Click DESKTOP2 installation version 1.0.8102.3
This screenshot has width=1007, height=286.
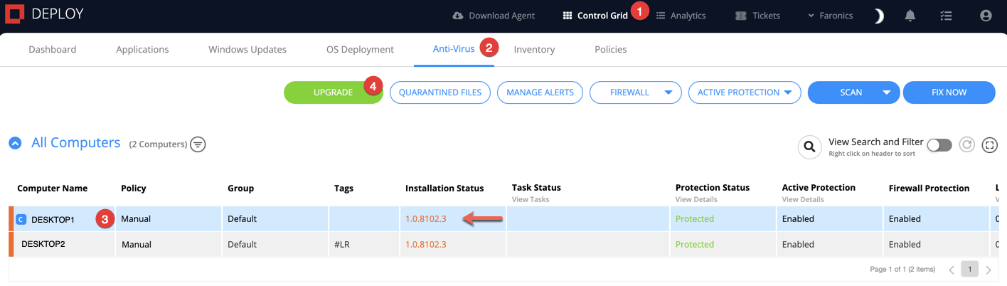pos(426,245)
